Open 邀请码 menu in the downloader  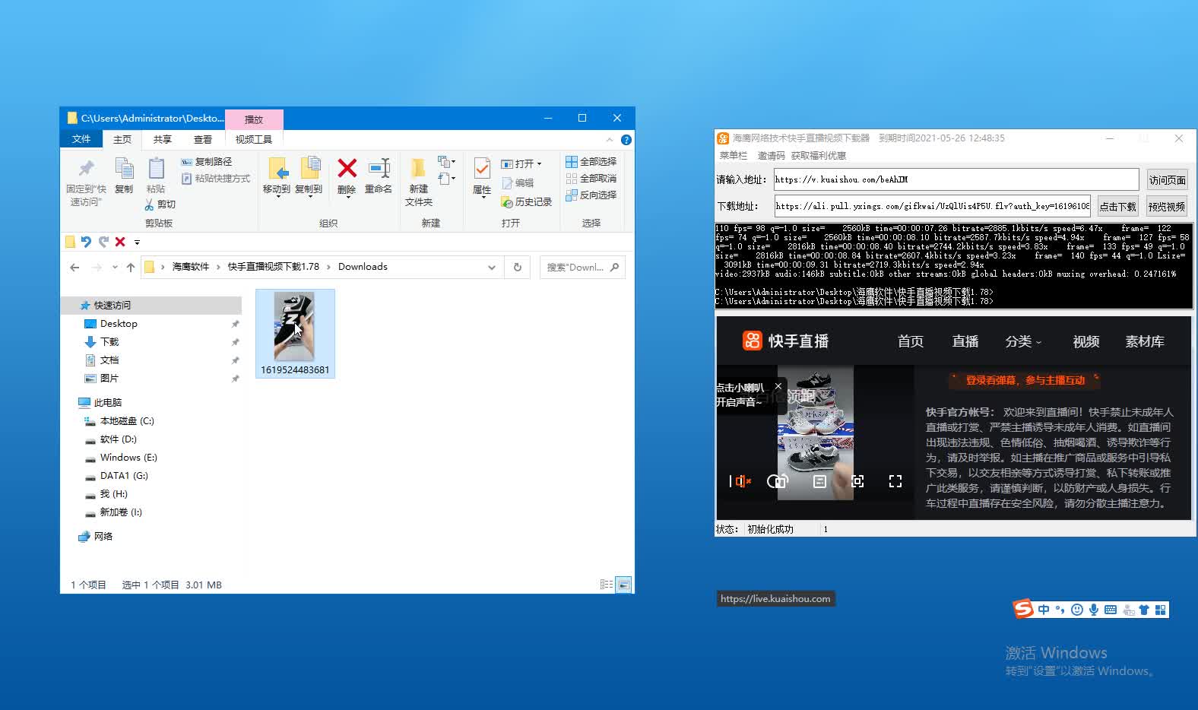pyautogui.click(x=771, y=156)
